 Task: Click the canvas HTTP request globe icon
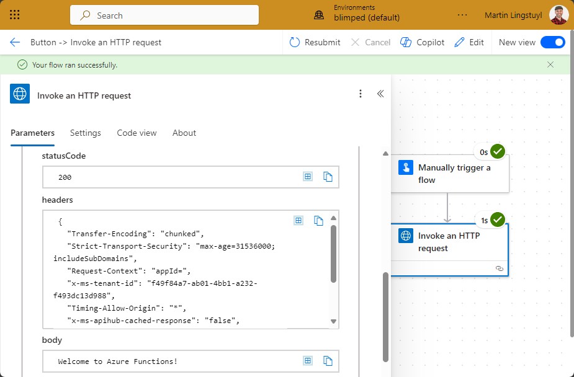tap(406, 236)
